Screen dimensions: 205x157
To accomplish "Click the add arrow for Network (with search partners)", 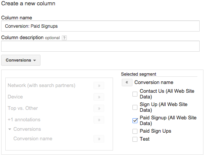I will coord(99,86).
